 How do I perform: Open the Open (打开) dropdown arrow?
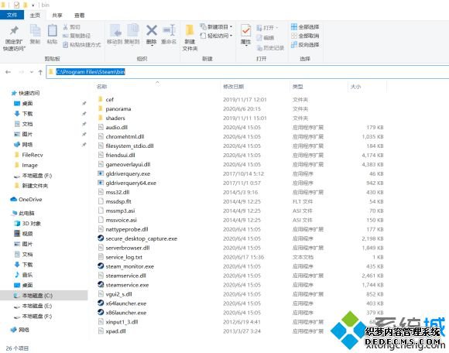pyautogui.click(x=277, y=28)
